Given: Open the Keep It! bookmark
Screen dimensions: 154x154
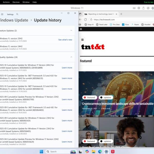Looking at the screenshot, I should pyautogui.click(x=89, y=25).
